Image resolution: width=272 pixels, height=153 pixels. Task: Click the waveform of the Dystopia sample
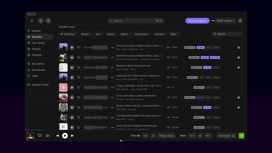coord(96,57)
